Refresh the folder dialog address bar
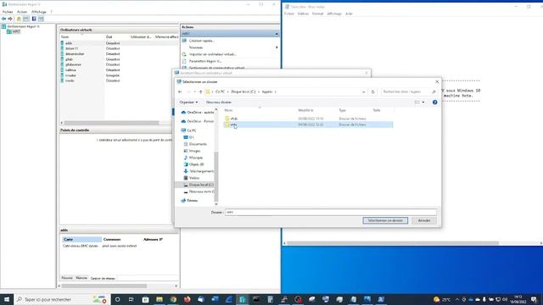The height and width of the screenshot is (305, 543). (x=373, y=92)
